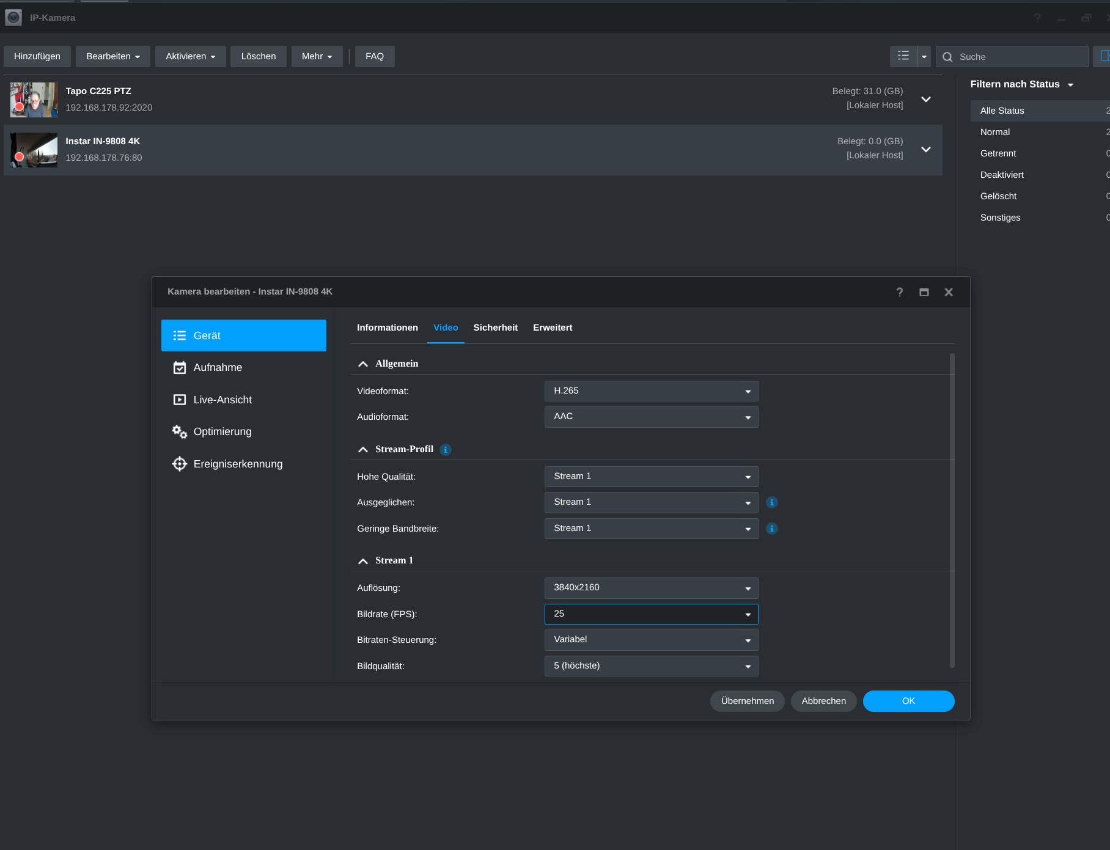Open the Auflösung dropdown showing 3840x2160
The width and height of the screenshot is (1110, 850).
pos(651,588)
